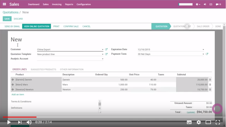This screenshot has width=226, height=127.
Task: Click the Add an item link
Action: [18, 94]
